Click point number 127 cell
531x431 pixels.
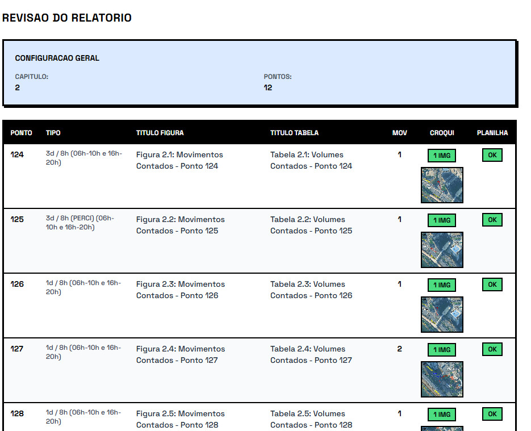(x=17, y=349)
